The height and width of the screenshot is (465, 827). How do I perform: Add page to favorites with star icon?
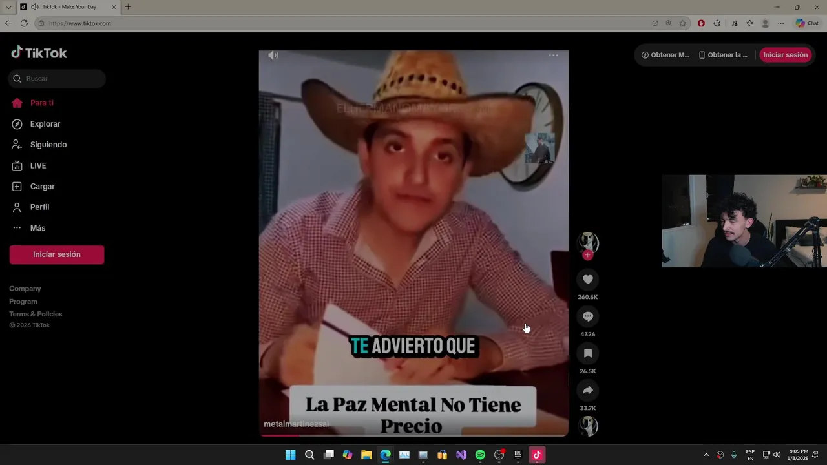683,23
